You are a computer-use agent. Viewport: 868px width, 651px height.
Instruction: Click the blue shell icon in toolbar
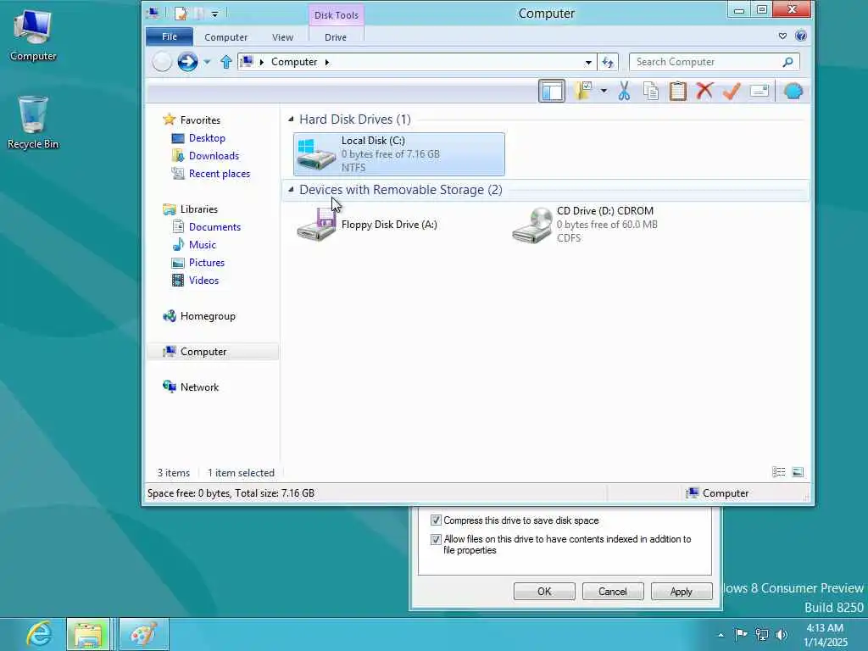[x=793, y=91]
